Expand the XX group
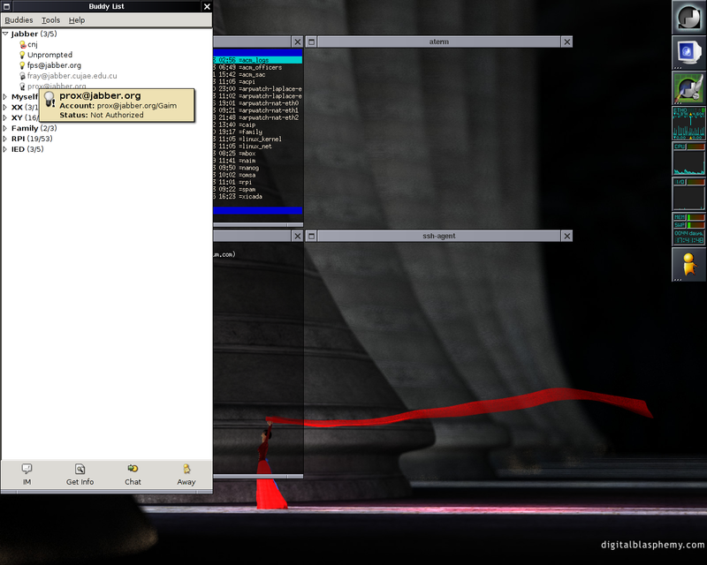This screenshot has width=707, height=565. pyautogui.click(x=5, y=107)
